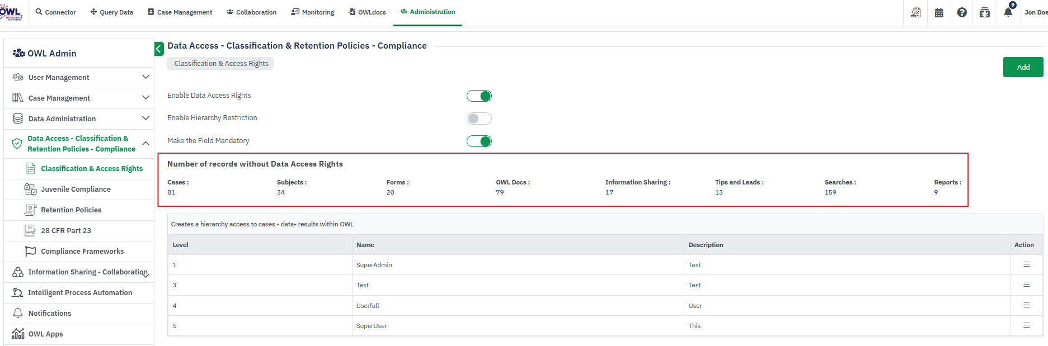1048x346 pixels.
Task: Click the help question mark icon
Action: [962, 12]
